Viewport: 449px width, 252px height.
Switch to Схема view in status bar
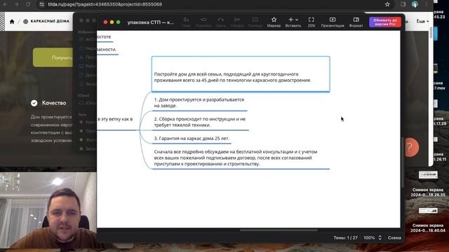coord(394,238)
